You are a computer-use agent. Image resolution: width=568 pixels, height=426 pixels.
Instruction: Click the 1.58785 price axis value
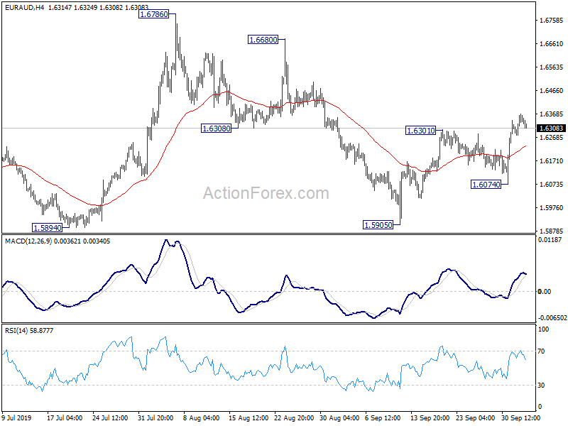[552, 231]
